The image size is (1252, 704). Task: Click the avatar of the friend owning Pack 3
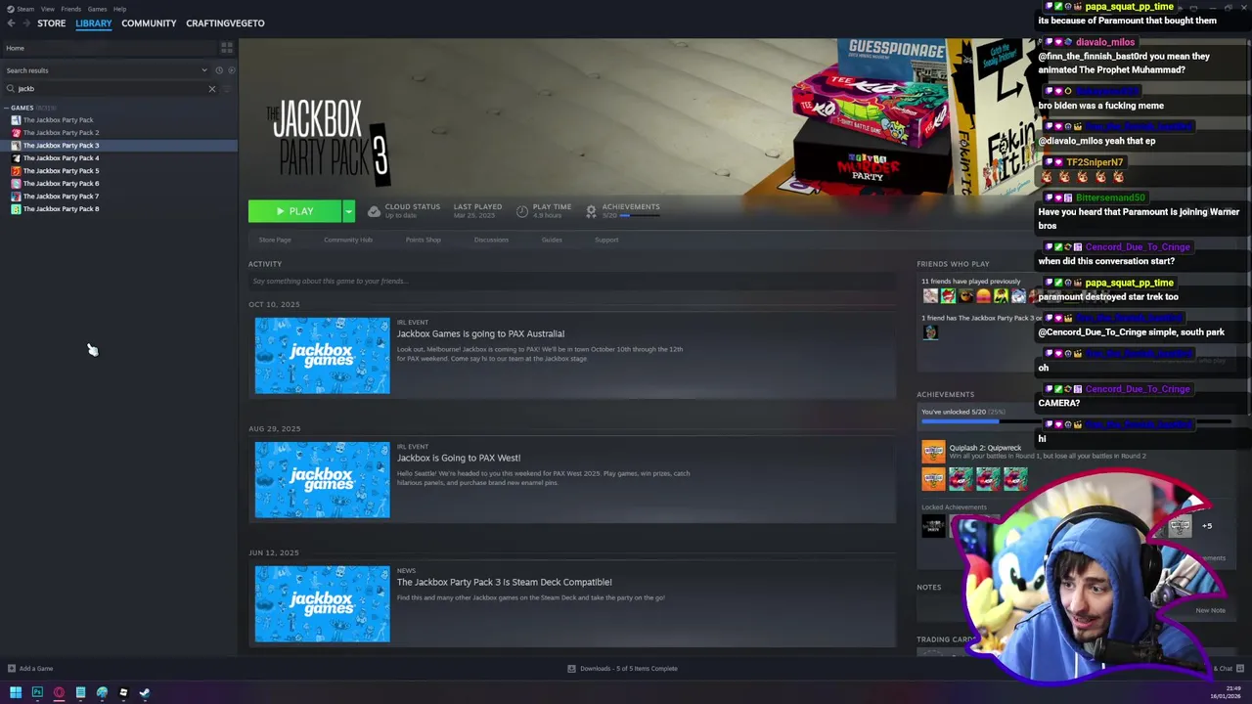pyautogui.click(x=930, y=332)
